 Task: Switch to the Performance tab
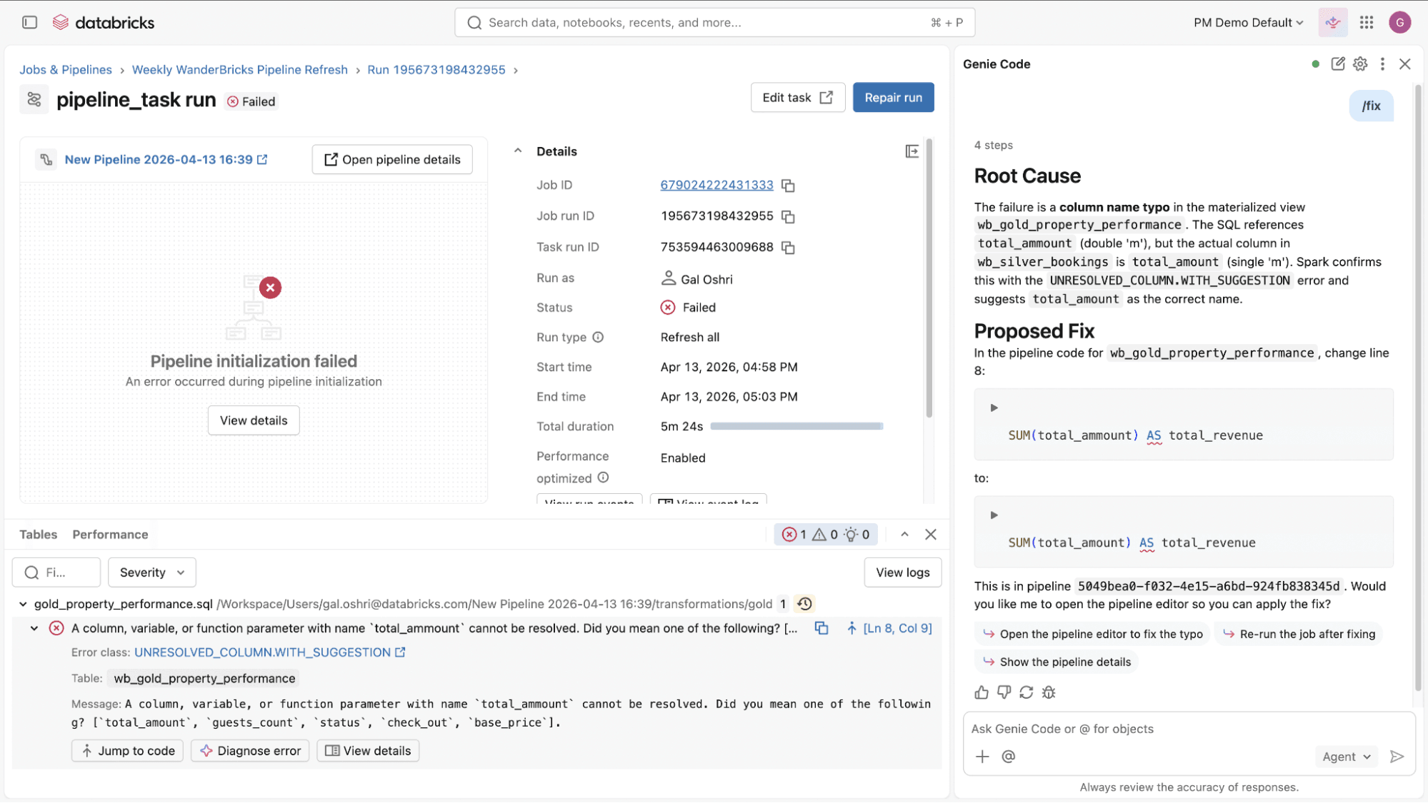(109, 534)
